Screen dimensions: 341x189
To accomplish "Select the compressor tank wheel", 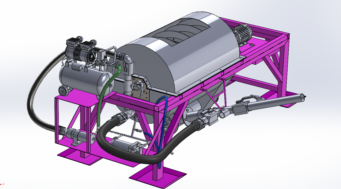I will pos(64,91).
